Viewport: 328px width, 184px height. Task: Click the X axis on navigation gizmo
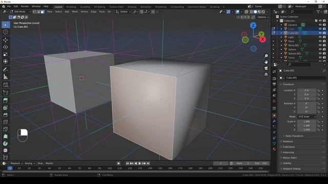[262, 39]
